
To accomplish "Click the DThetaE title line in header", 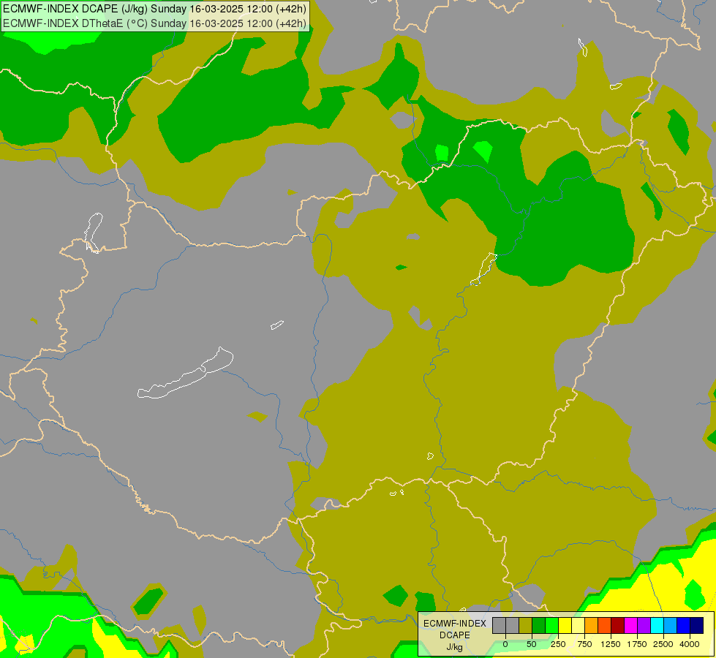I will tap(155, 23).
